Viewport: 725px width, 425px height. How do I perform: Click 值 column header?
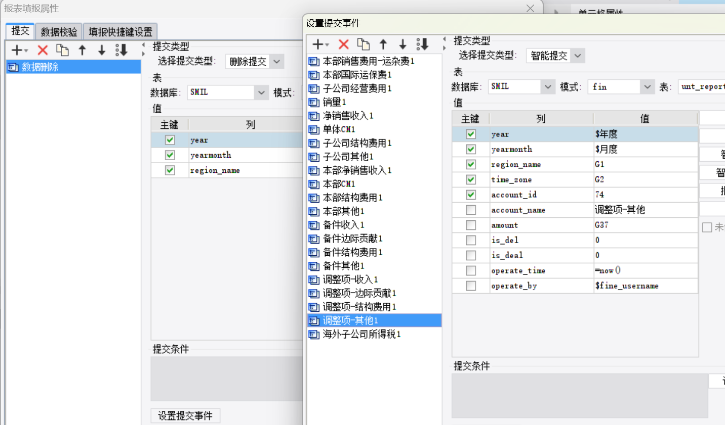click(645, 119)
